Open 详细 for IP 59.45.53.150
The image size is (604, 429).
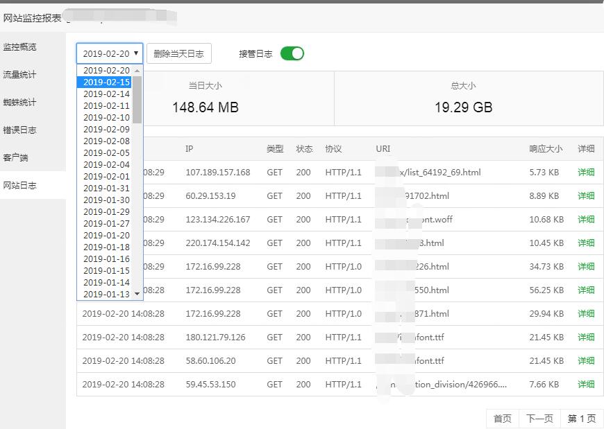(x=586, y=384)
